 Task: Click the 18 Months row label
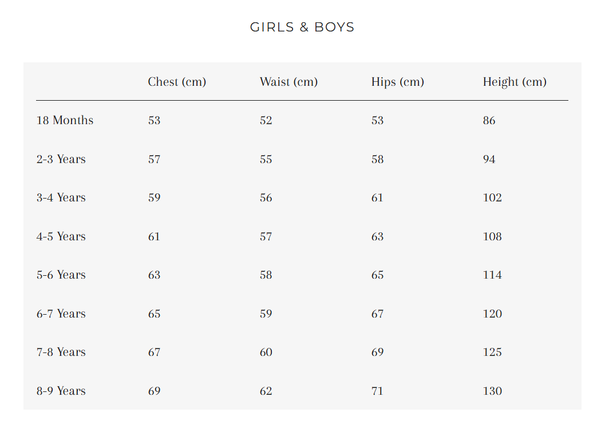[65, 120]
